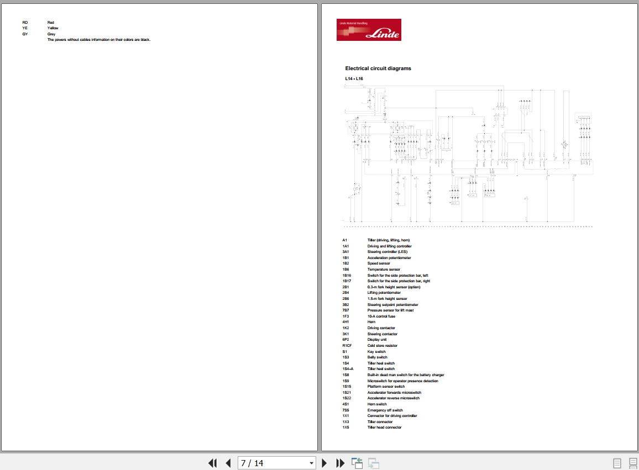Click the note about black power cables

tap(98, 40)
